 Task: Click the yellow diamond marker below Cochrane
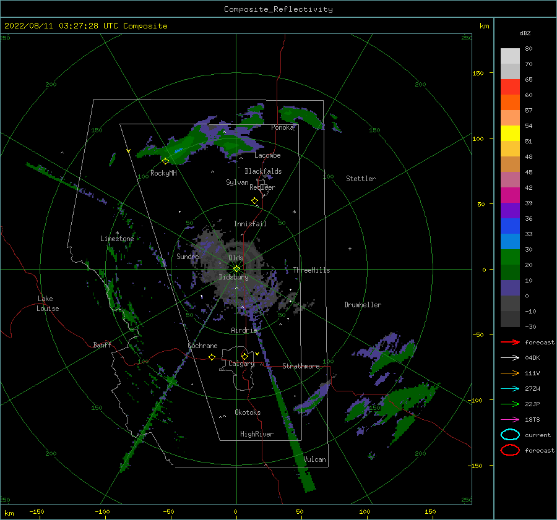click(212, 357)
